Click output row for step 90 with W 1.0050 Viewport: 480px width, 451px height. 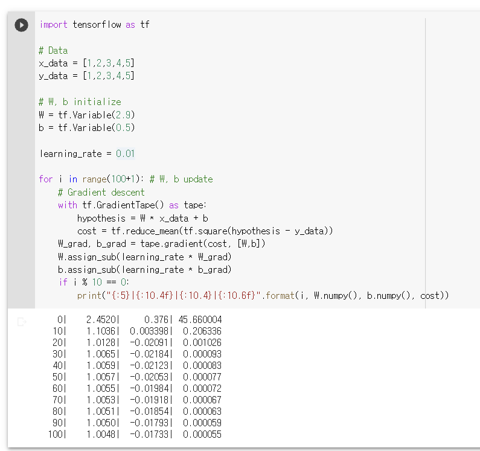tap(137, 423)
